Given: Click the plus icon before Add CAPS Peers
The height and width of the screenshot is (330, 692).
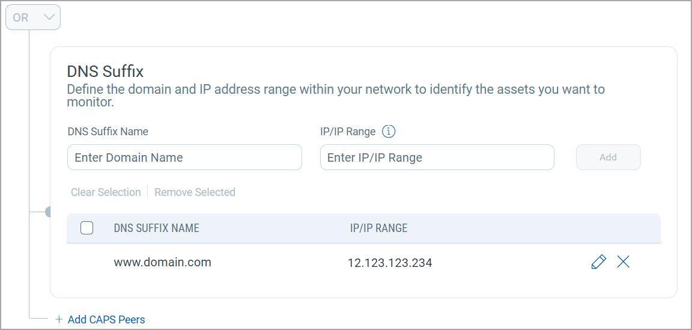Looking at the screenshot, I should (x=59, y=319).
